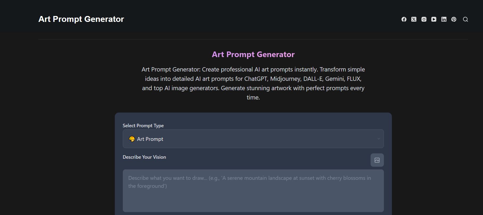Open the YouTube channel icon
The width and height of the screenshot is (483, 215).
coord(434,19)
